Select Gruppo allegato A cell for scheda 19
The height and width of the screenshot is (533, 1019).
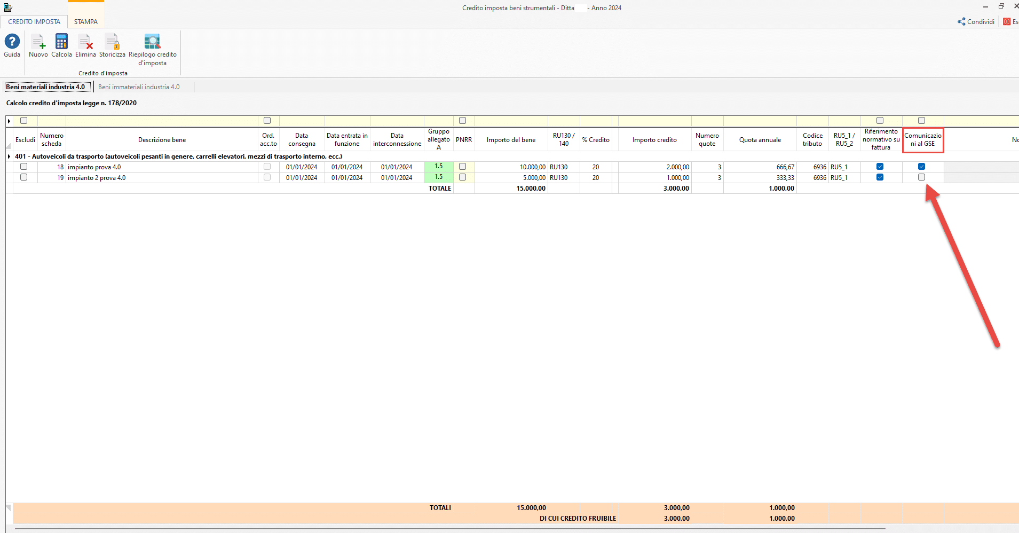tap(439, 177)
